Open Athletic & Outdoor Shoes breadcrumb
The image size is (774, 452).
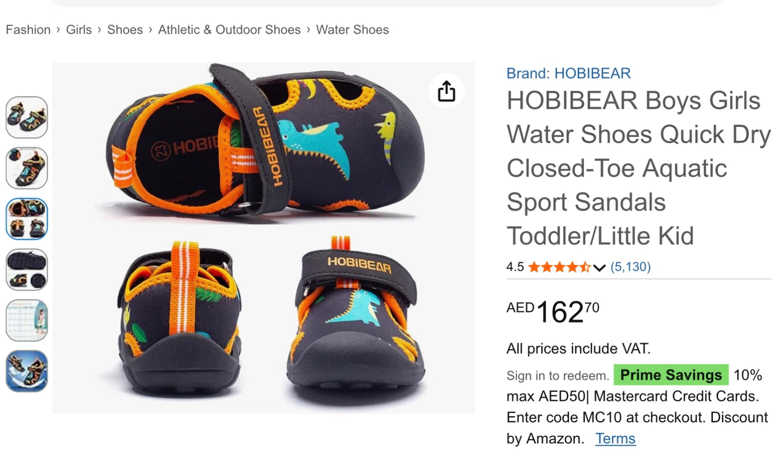230,30
